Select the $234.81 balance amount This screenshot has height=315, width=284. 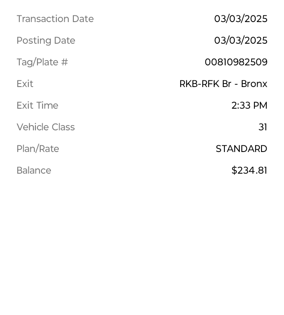[x=249, y=170]
